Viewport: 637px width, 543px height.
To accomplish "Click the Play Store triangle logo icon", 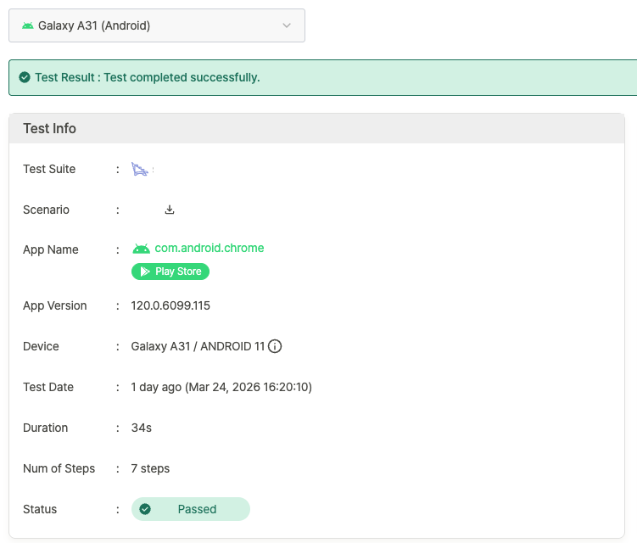I will click(145, 271).
